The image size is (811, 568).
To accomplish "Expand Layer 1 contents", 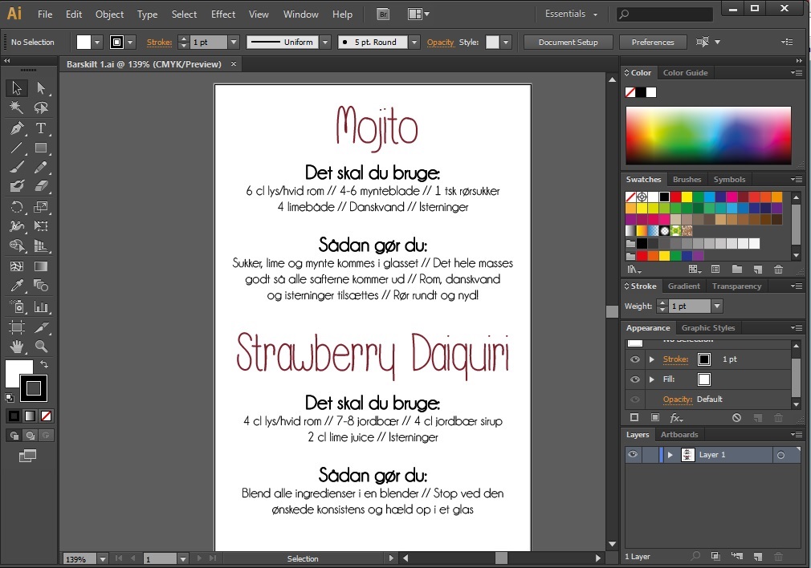I will point(670,455).
